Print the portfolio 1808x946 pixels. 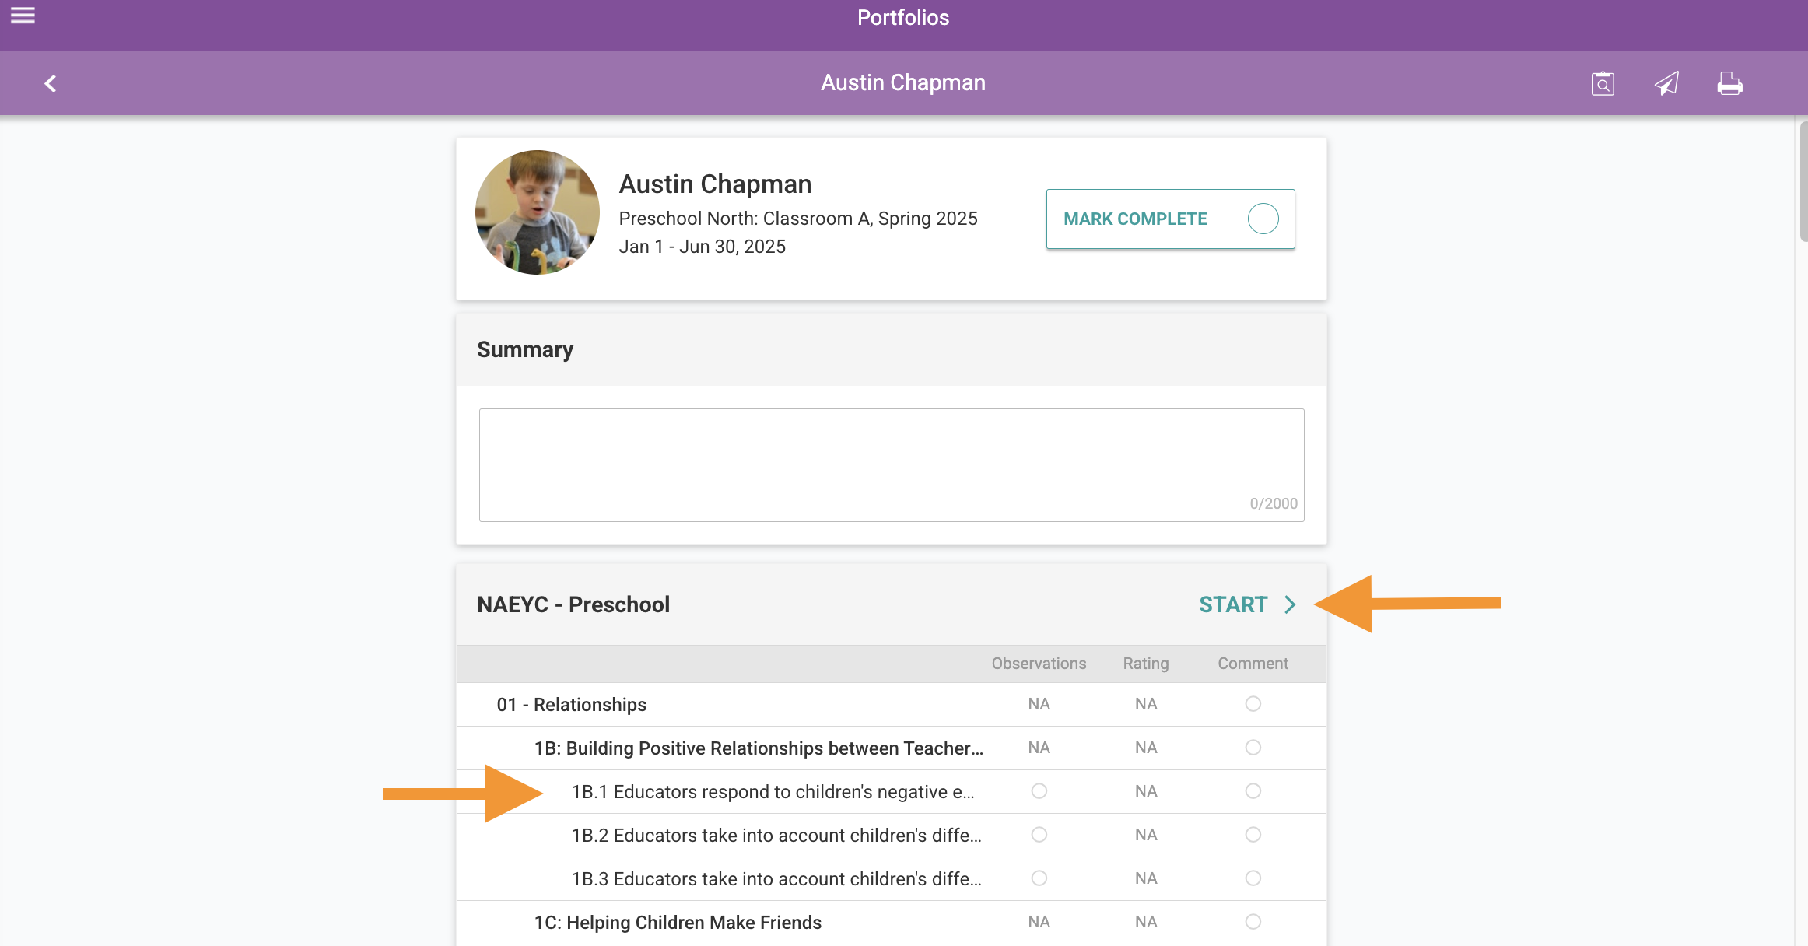[x=1729, y=83]
